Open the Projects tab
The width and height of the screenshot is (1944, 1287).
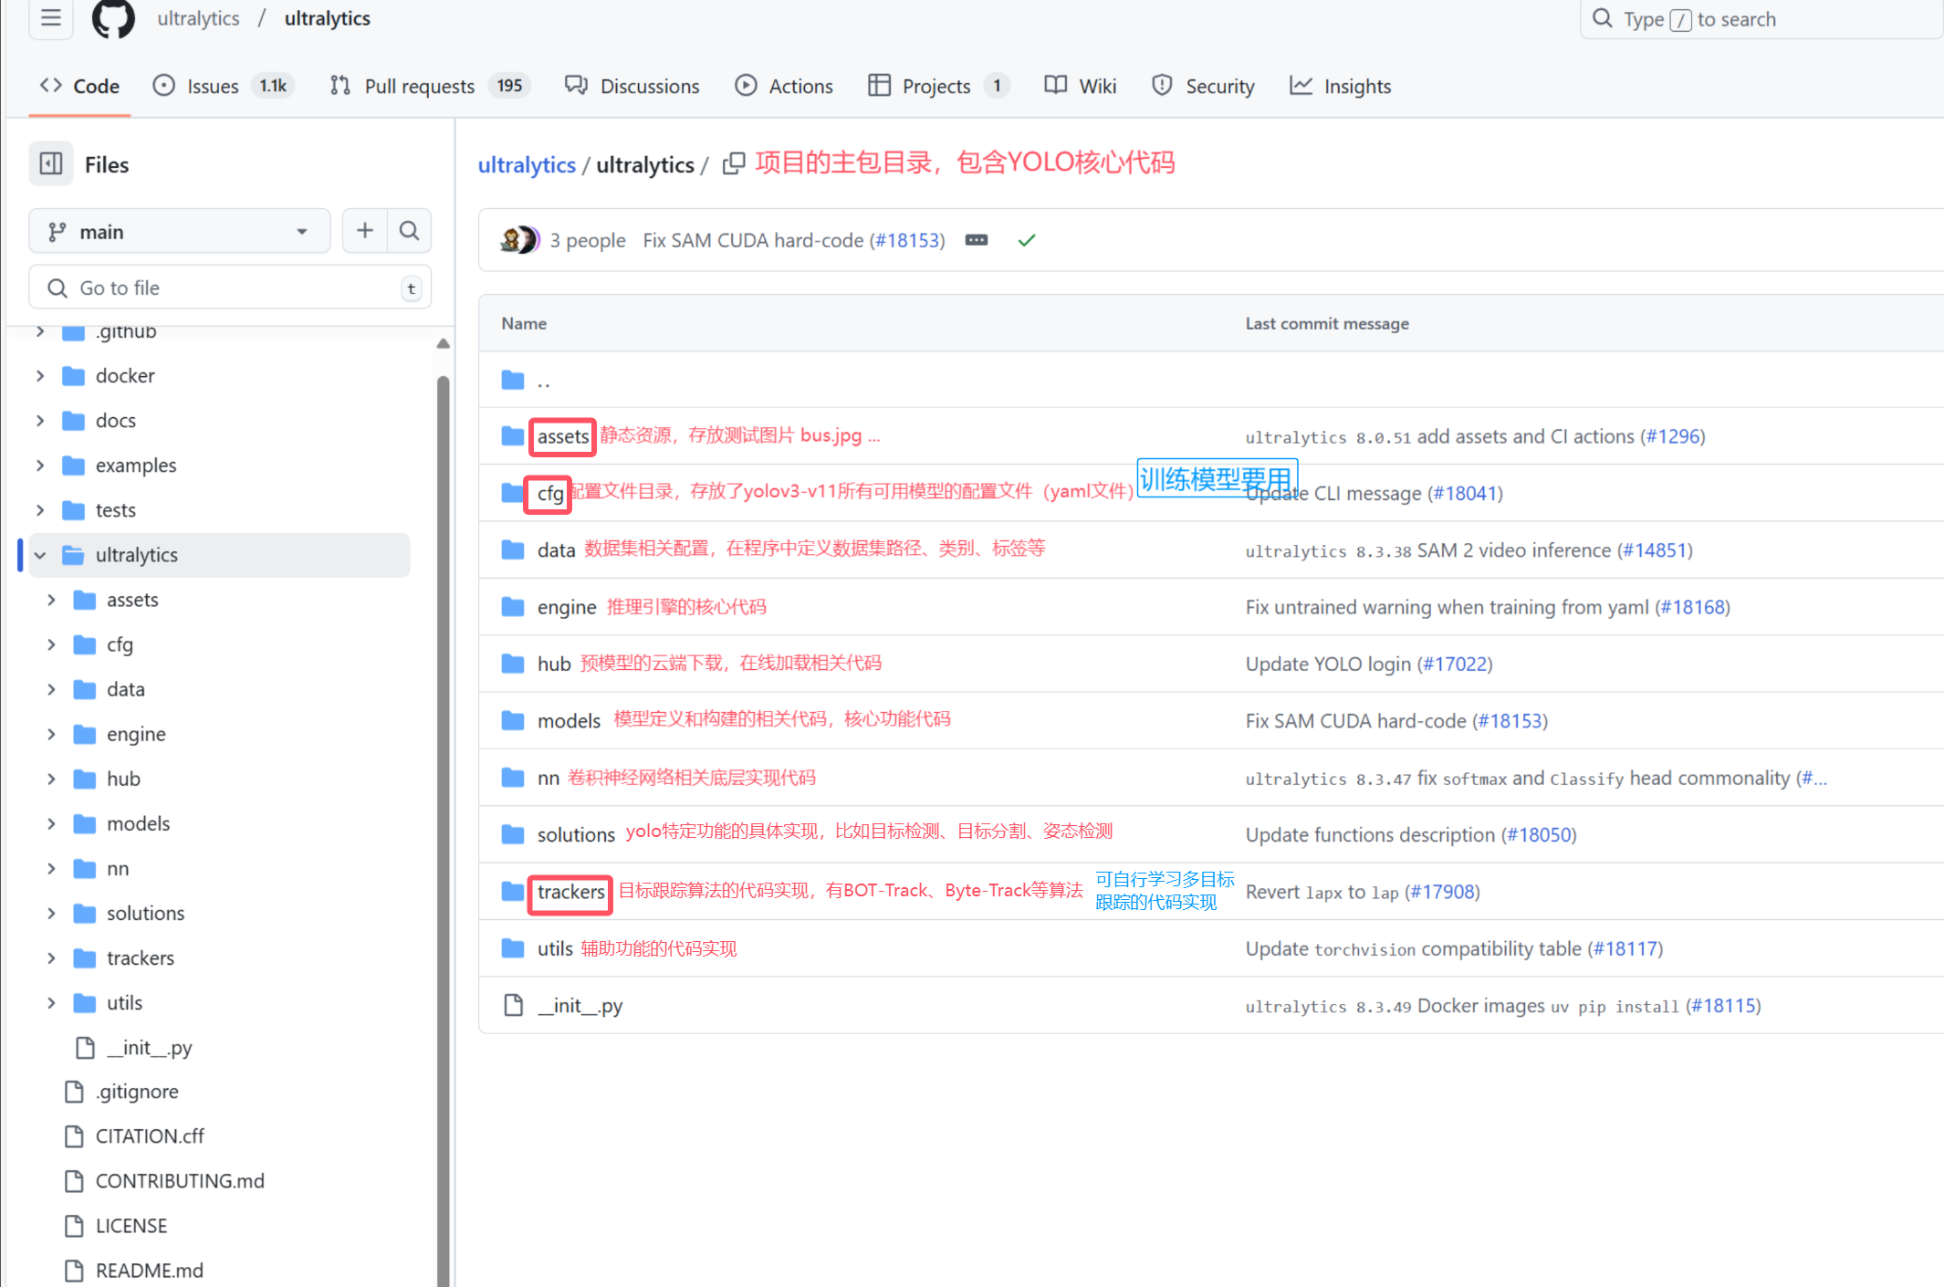938,86
